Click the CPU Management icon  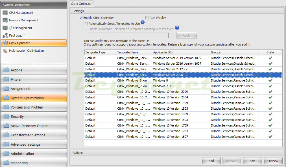(5, 13)
